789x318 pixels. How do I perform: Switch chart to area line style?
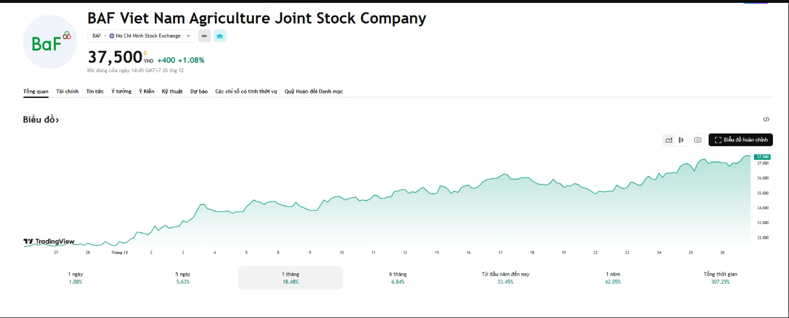[x=669, y=140]
